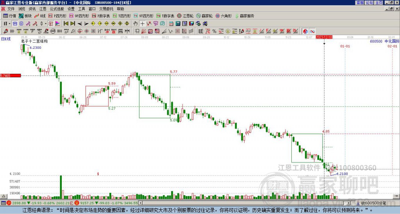Click the horizontal scrollbar right arrow
Viewport: 400px width, 214px height.
coord(349,203)
